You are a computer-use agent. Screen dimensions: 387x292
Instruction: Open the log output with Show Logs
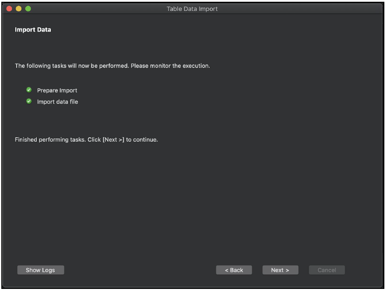[41, 270]
